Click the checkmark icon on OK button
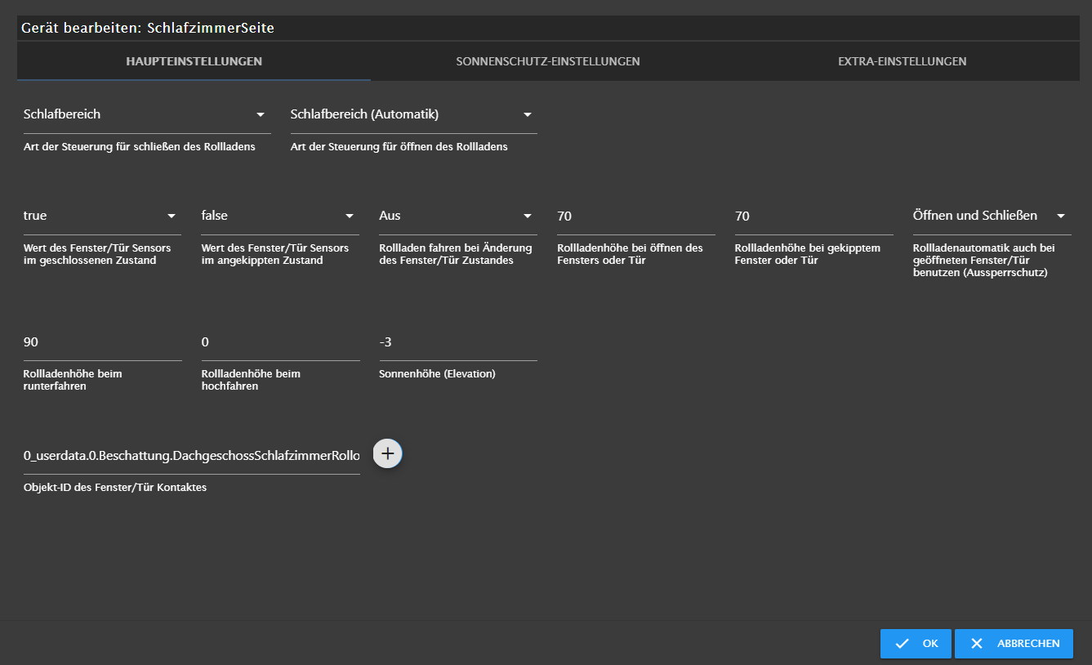 pyautogui.click(x=902, y=644)
